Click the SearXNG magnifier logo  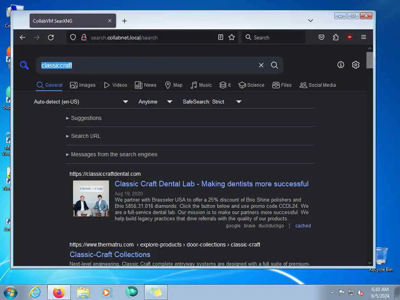point(24,65)
